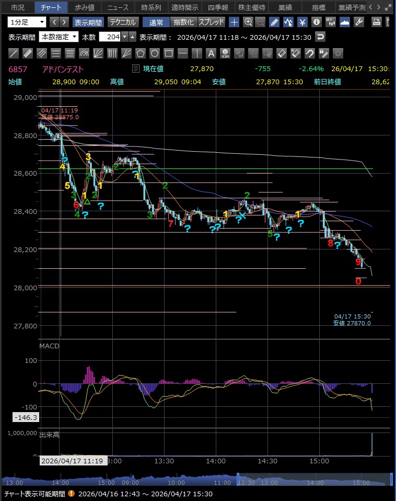Expand the 本数指定 period dropdown
Viewport: 396px width, 501px height.
tap(59, 37)
